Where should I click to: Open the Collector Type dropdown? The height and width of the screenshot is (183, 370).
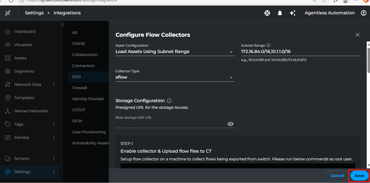[x=231, y=78]
